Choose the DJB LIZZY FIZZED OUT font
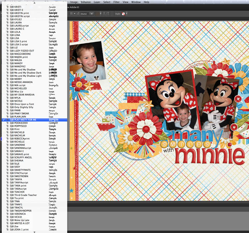 click(35, 51)
